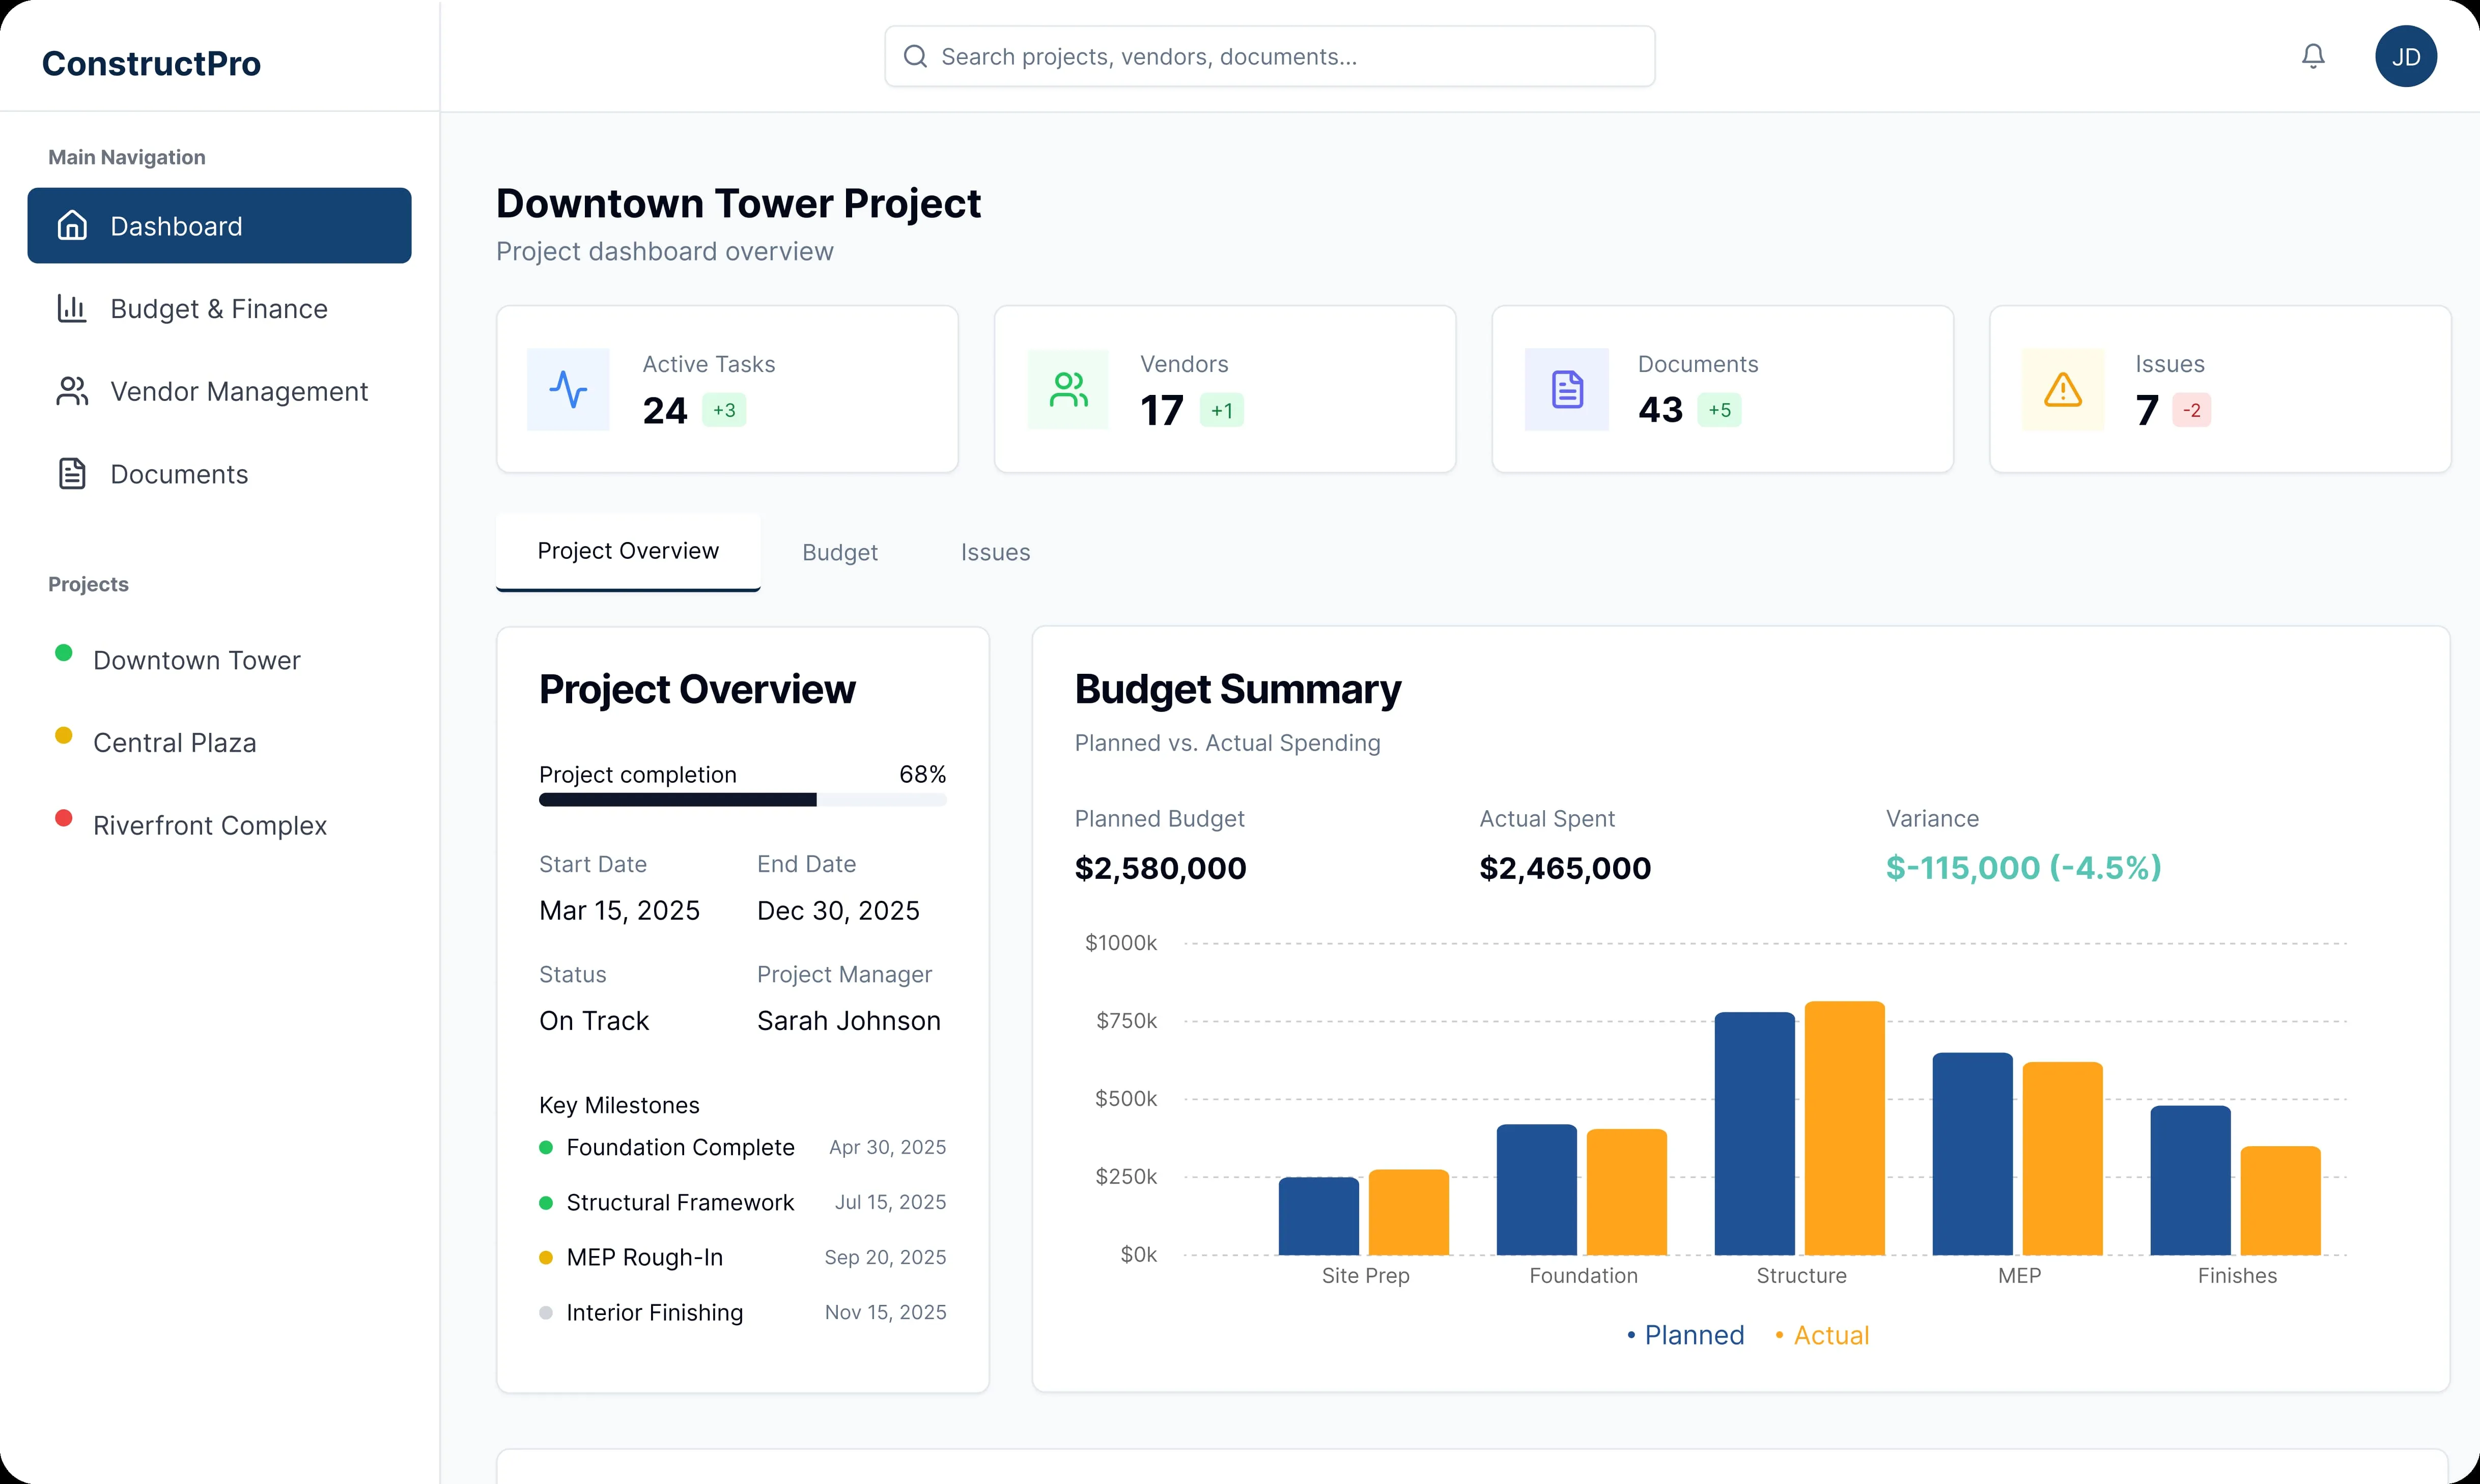The height and width of the screenshot is (1484, 2480).
Task: Click the Documents card file icon
Action: [x=1567, y=389]
